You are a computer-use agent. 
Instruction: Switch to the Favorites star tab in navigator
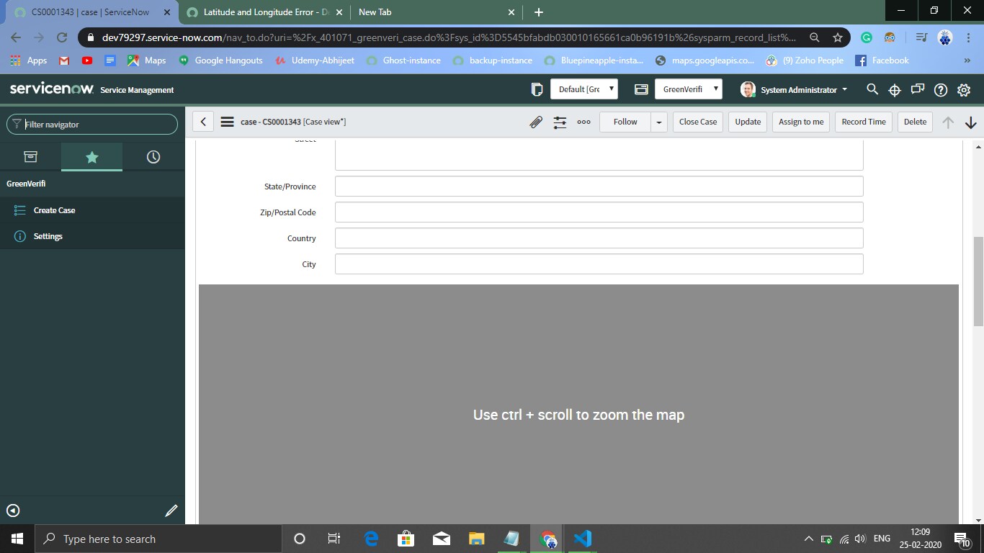[91, 156]
